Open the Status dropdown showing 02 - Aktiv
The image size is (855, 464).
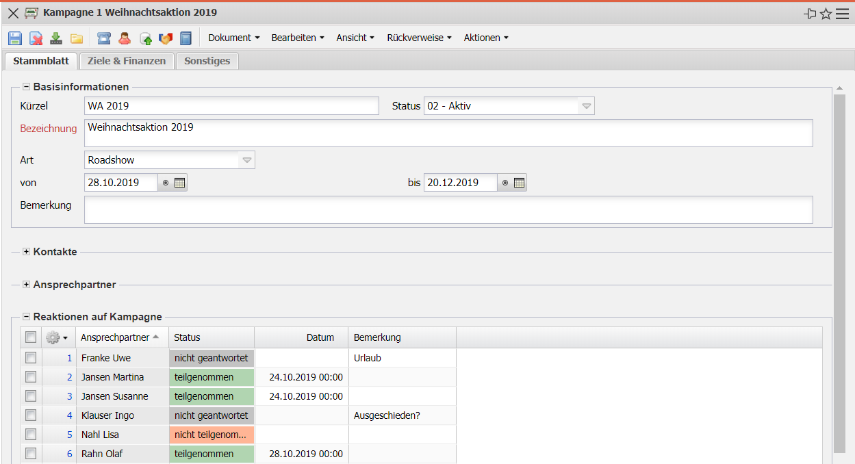tap(586, 106)
